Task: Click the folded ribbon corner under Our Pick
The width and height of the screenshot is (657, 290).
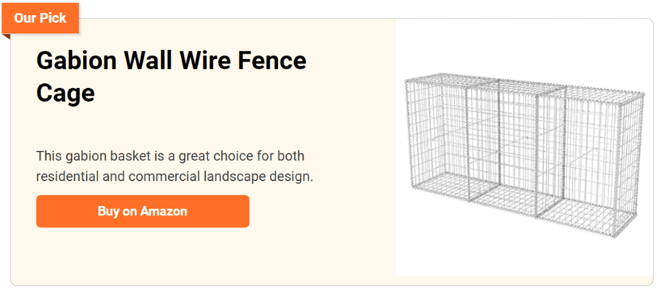Action: point(6,36)
